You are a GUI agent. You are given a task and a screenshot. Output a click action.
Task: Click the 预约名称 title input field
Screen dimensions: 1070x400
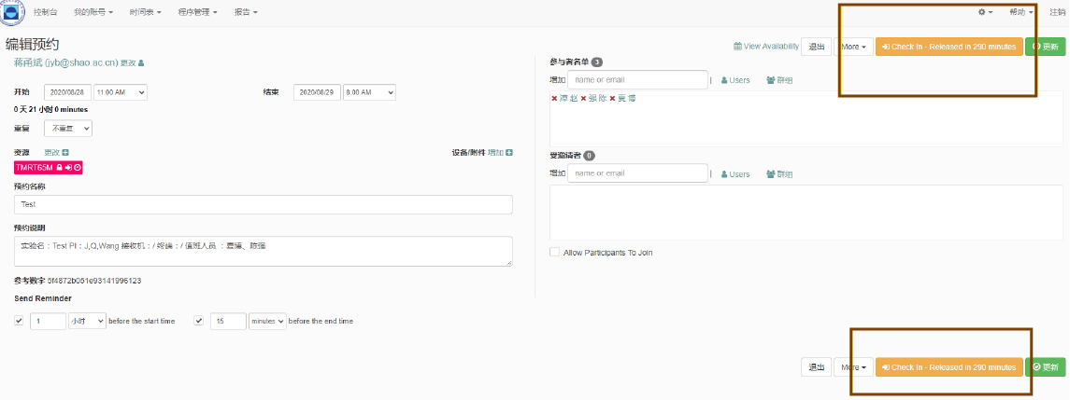pyautogui.click(x=264, y=204)
